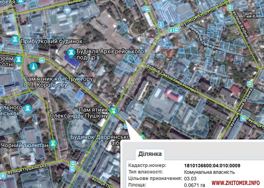The height and width of the screenshot is (188, 264).
Task: Select the red-roofed building parcel on Ріхтера
Action: [x=175, y=95]
